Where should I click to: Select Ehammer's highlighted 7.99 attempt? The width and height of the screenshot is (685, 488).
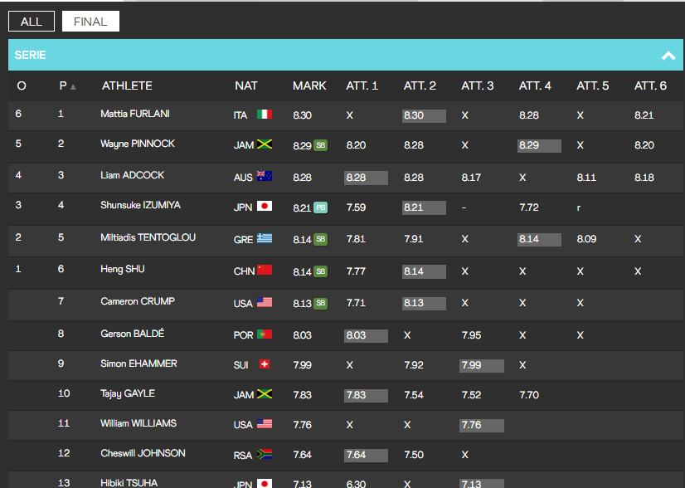482,365
